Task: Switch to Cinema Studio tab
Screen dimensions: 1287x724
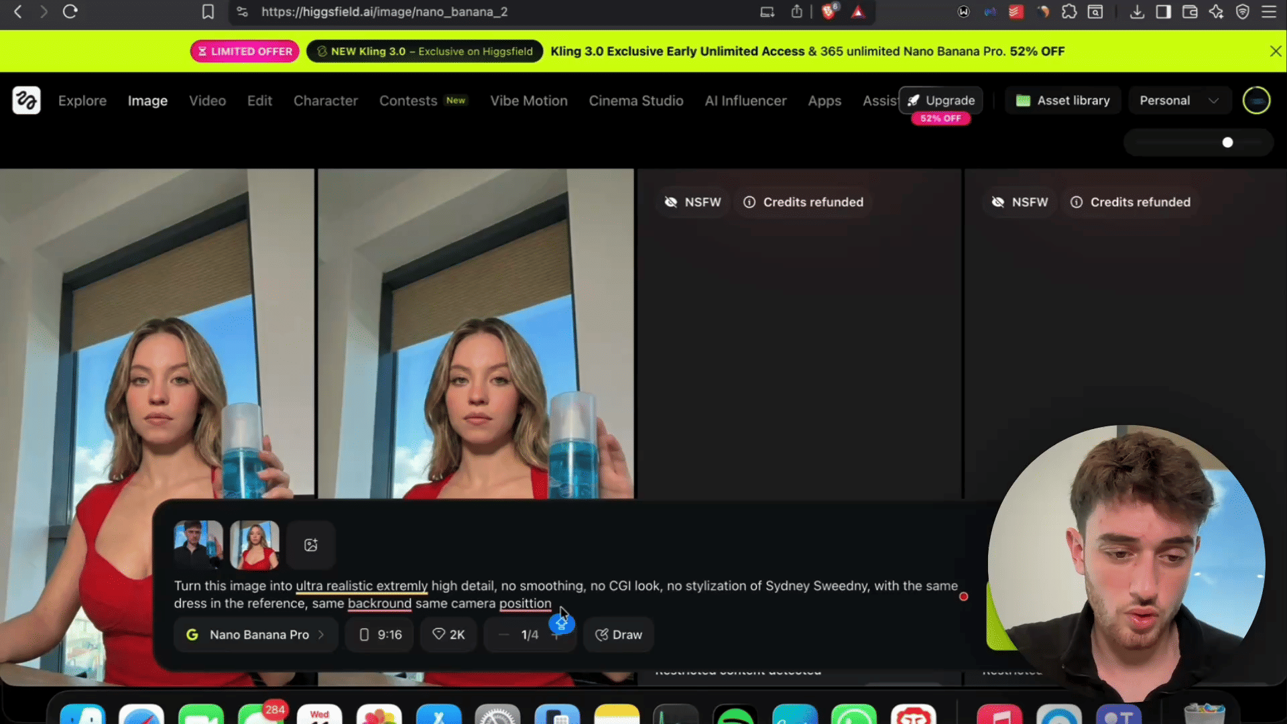Action: (635, 101)
